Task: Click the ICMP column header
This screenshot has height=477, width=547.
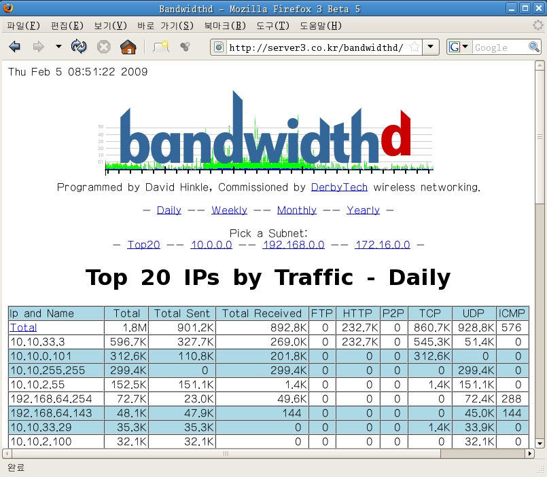Action: click(x=512, y=313)
